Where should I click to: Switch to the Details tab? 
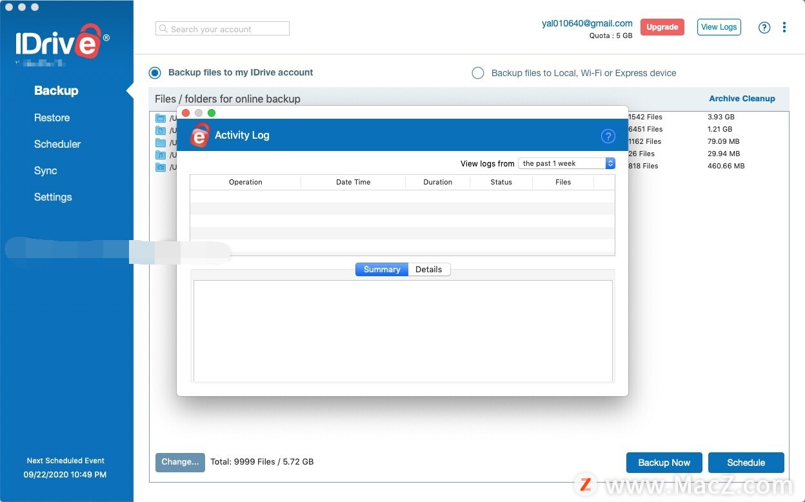tap(429, 269)
